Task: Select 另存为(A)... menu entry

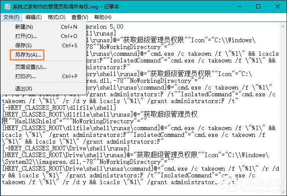Action: pyautogui.click(x=44, y=54)
